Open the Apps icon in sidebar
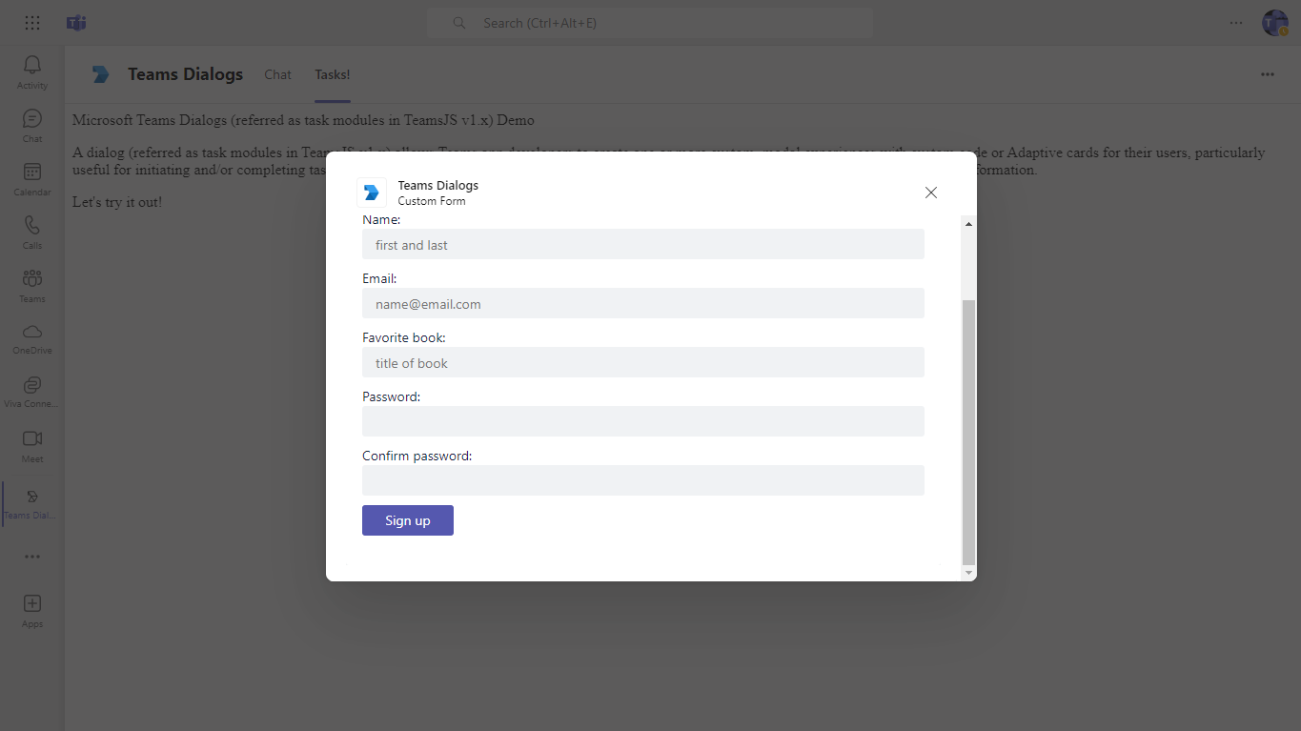The height and width of the screenshot is (731, 1301). 31,610
